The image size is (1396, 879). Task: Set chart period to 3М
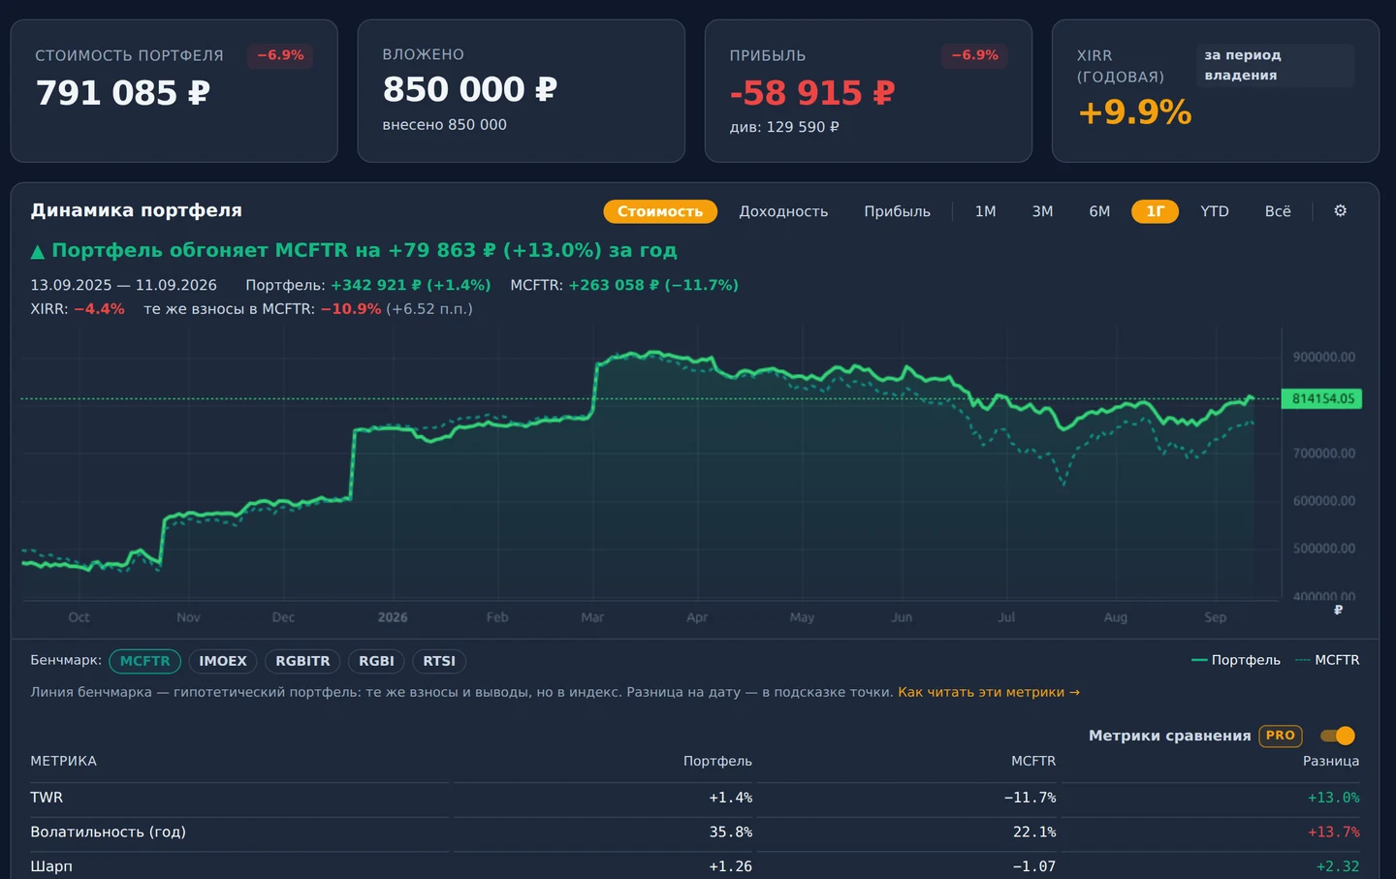coord(1042,211)
